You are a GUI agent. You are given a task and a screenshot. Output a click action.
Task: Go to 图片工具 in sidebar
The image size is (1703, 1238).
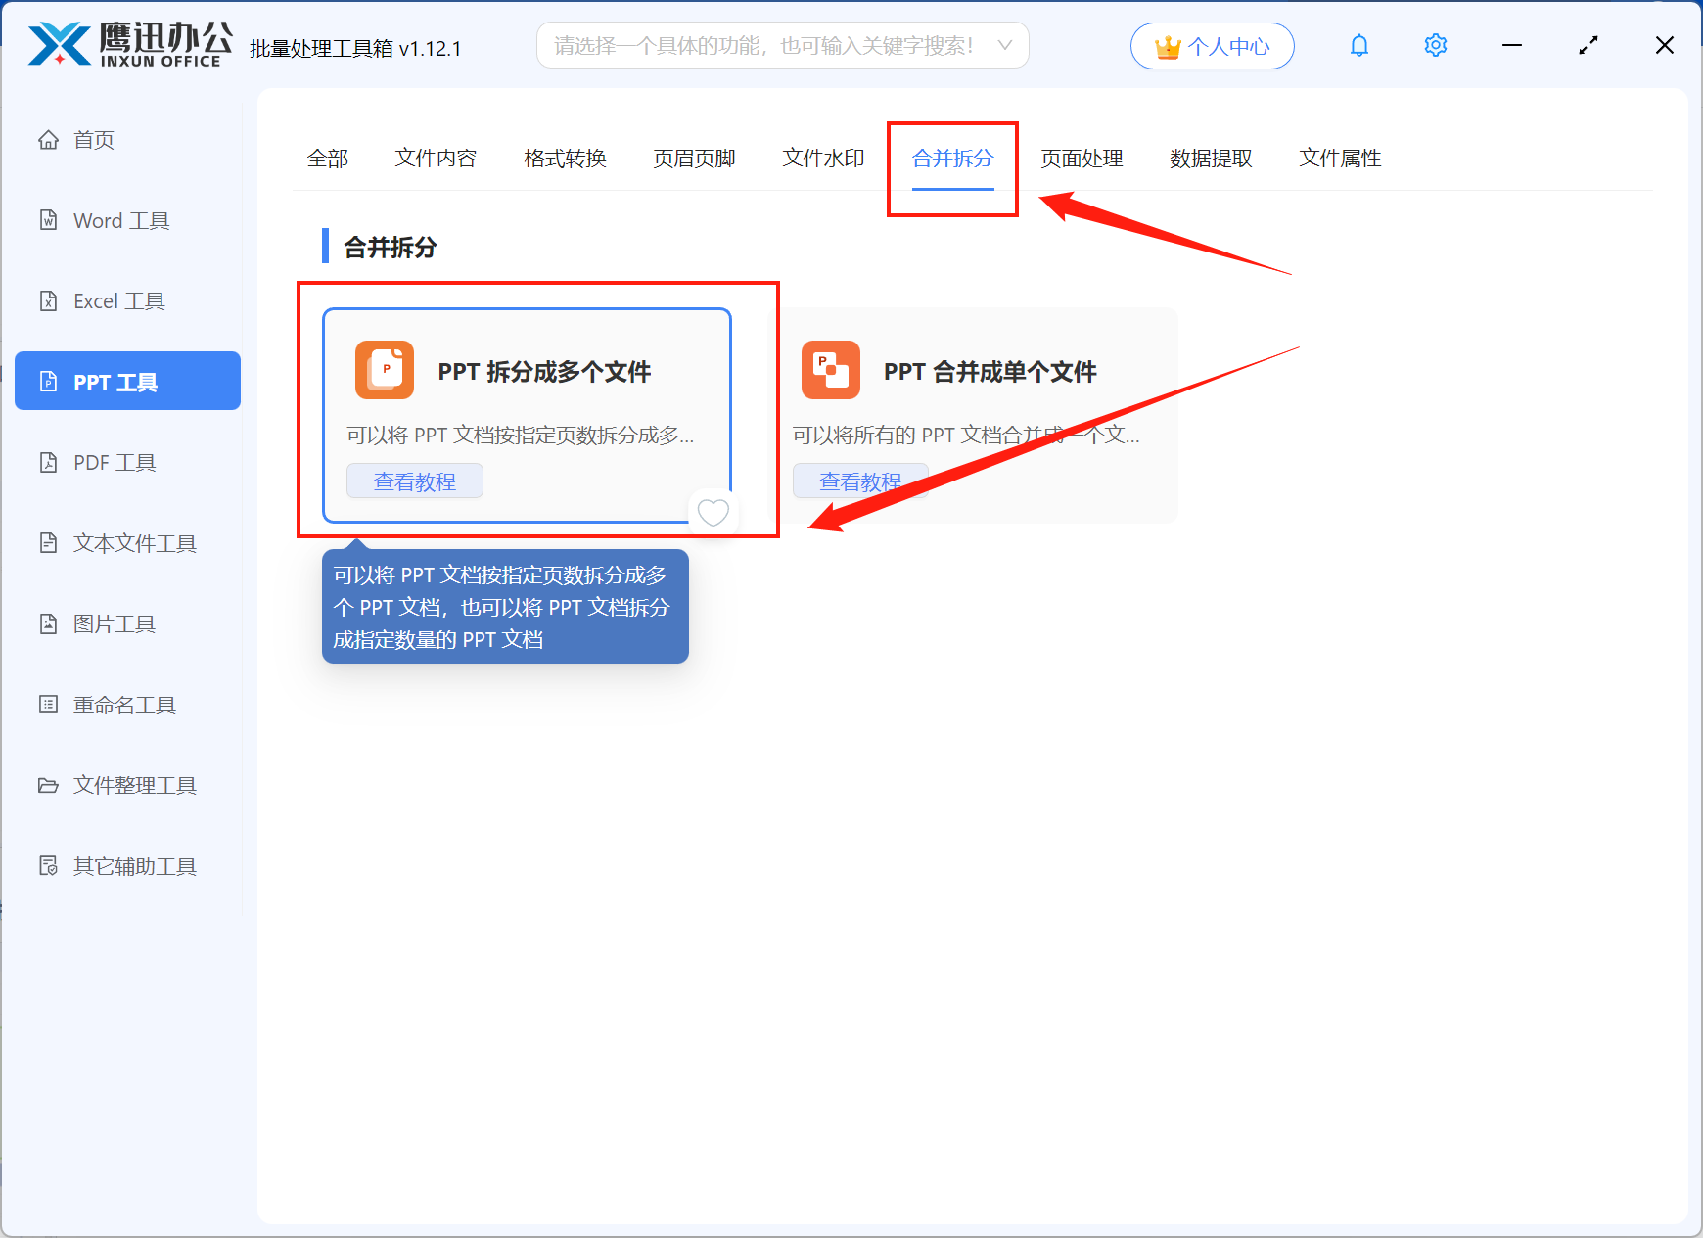(x=115, y=623)
